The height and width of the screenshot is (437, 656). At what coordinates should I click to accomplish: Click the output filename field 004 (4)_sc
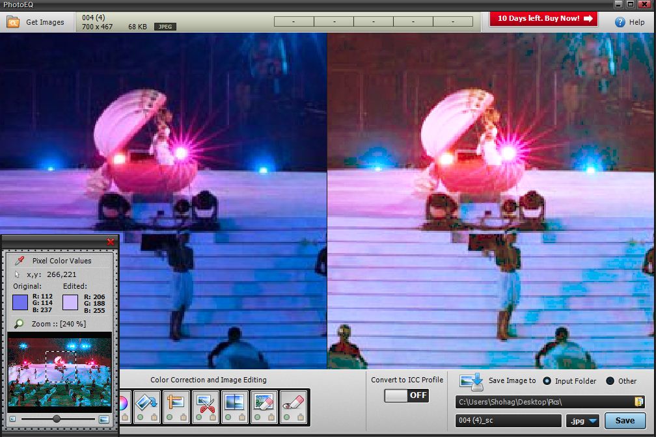tap(508, 421)
